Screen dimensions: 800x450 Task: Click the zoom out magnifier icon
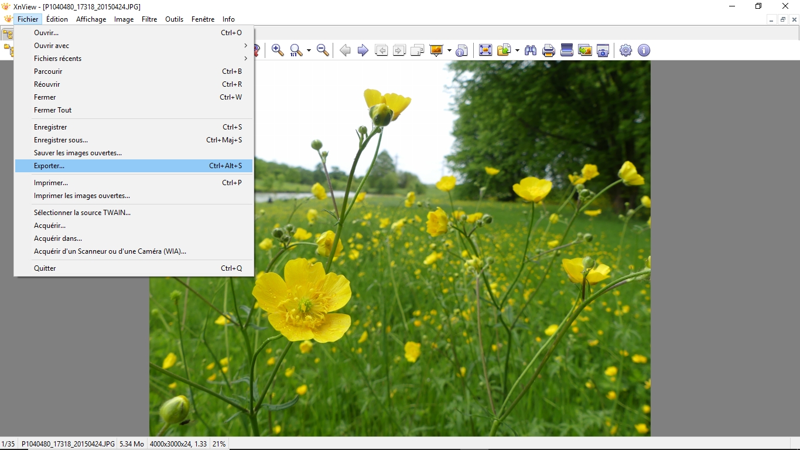tap(323, 50)
